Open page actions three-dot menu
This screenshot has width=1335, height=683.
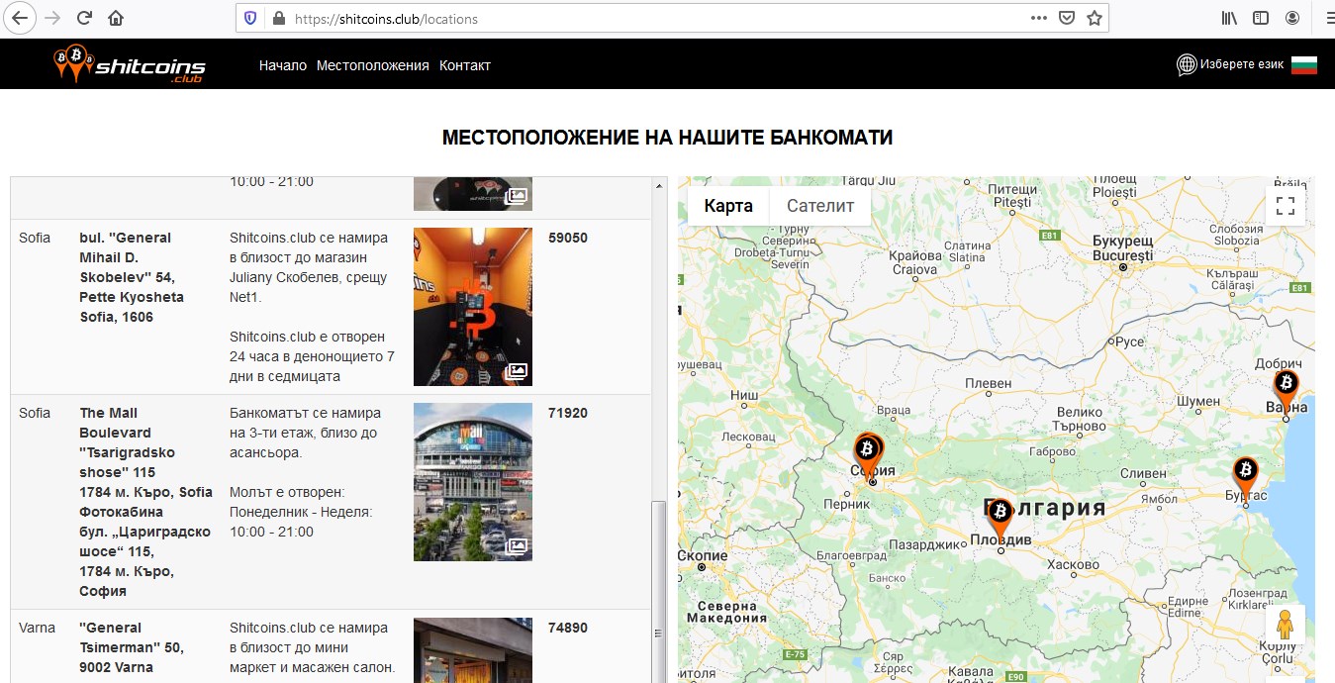[1038, 18]
